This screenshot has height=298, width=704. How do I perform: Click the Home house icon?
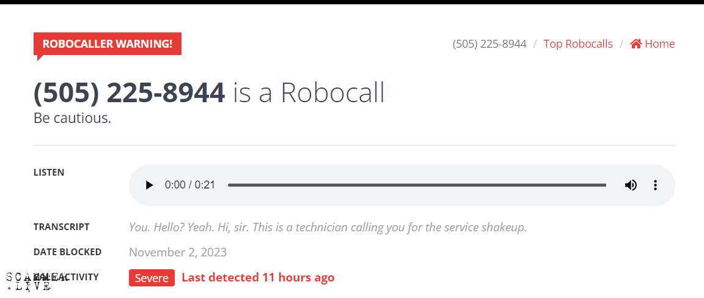click(x=636, y=43)
